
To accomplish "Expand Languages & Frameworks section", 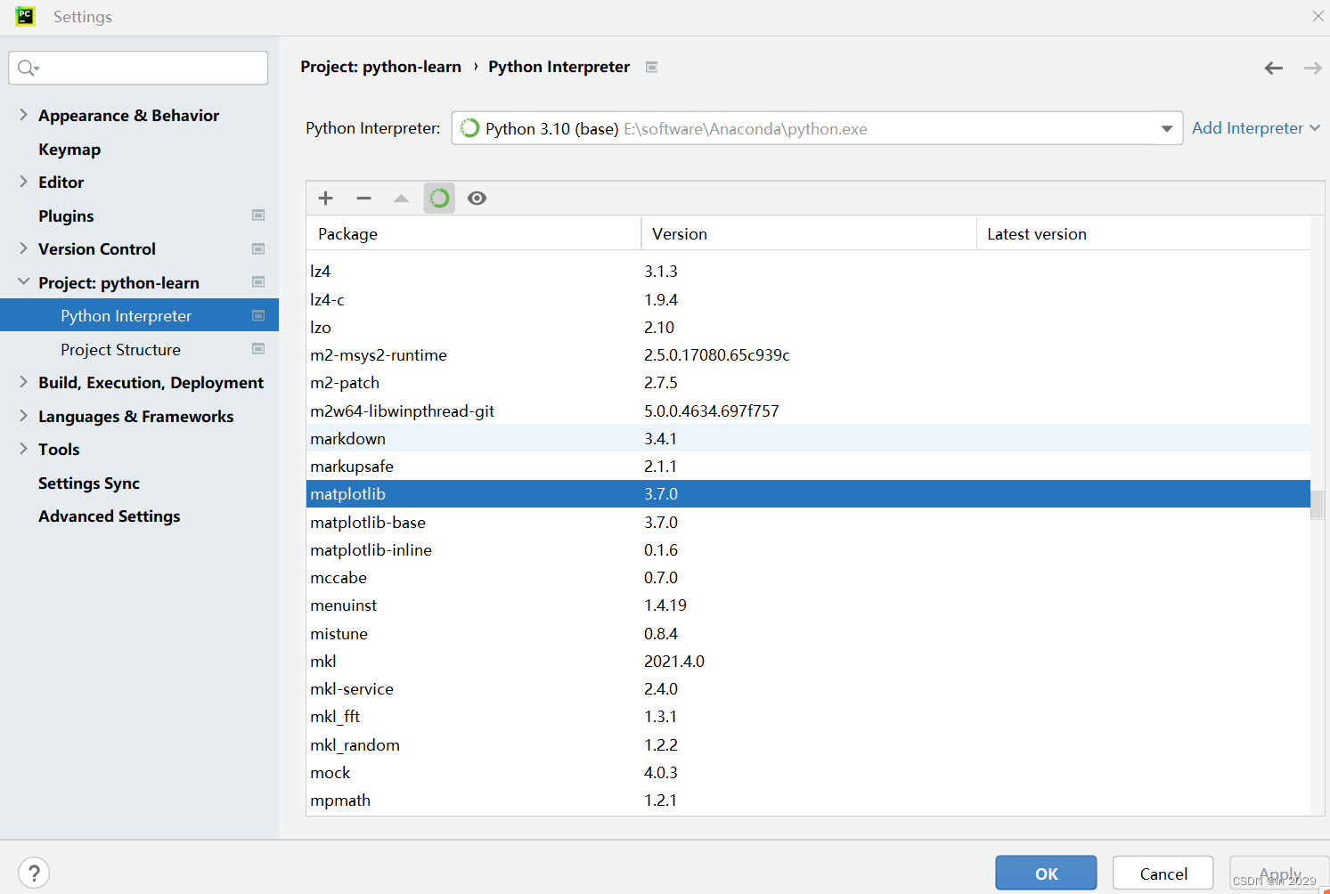I will 23,415.
